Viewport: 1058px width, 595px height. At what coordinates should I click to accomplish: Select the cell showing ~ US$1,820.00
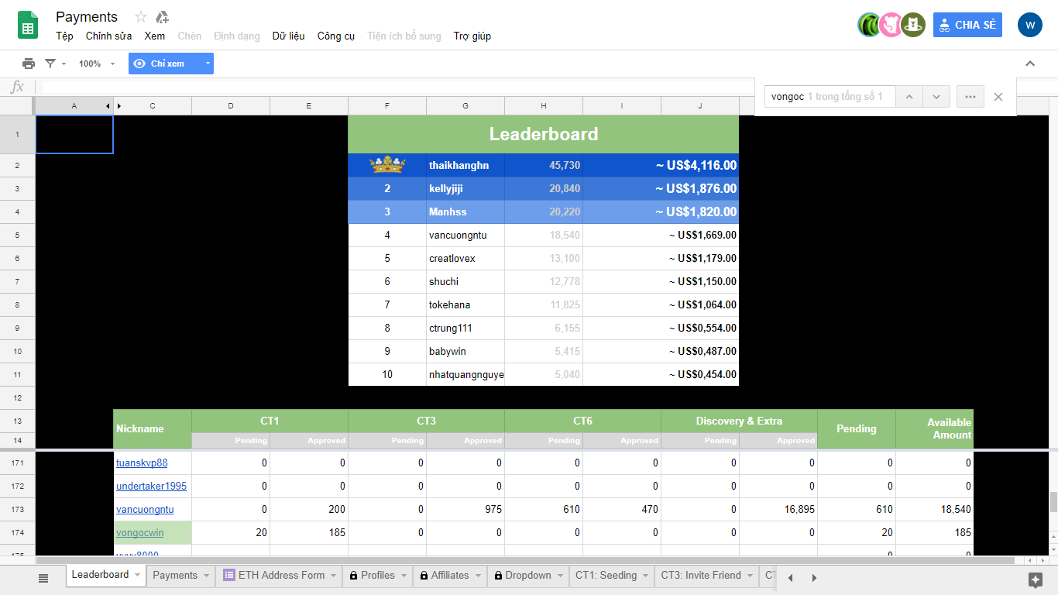[x=661, y=212]
